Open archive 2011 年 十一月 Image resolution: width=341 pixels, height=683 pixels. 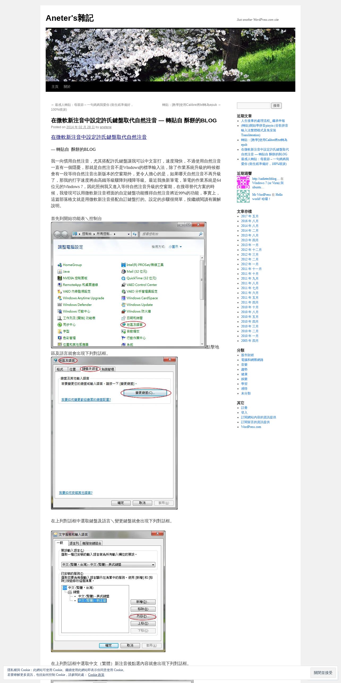pyautogui.click(x=251, y=269)
